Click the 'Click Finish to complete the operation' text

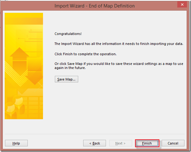(x=85, y=54)
